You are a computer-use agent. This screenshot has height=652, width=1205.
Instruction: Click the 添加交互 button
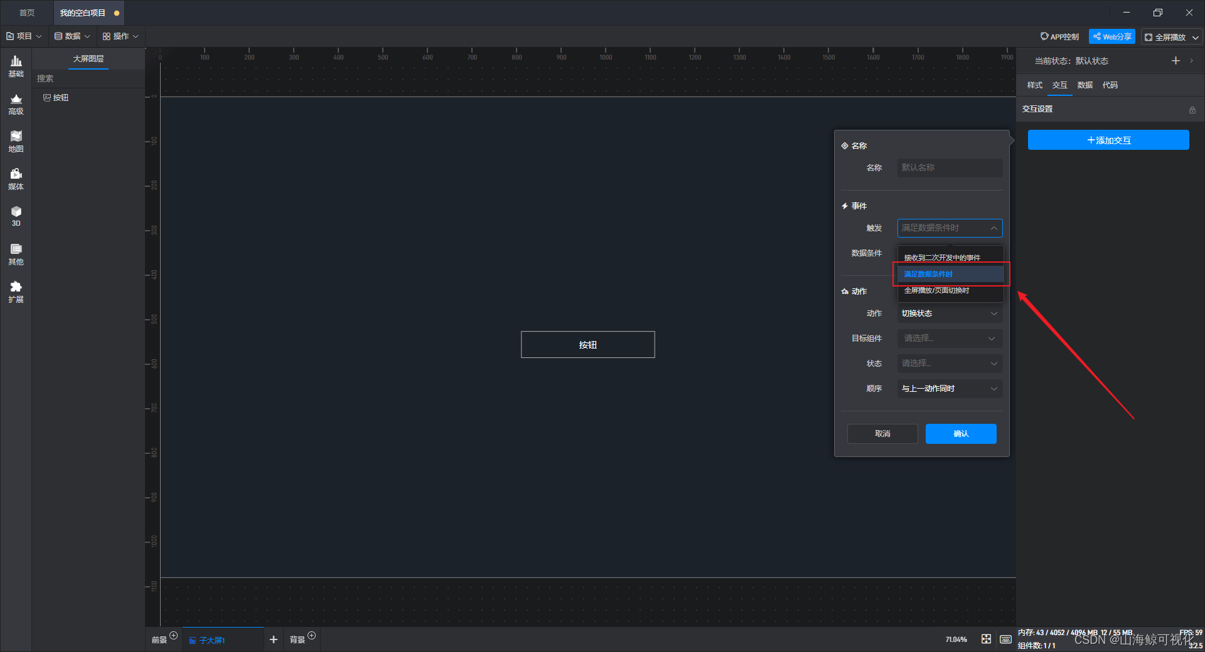point(1108,140)
